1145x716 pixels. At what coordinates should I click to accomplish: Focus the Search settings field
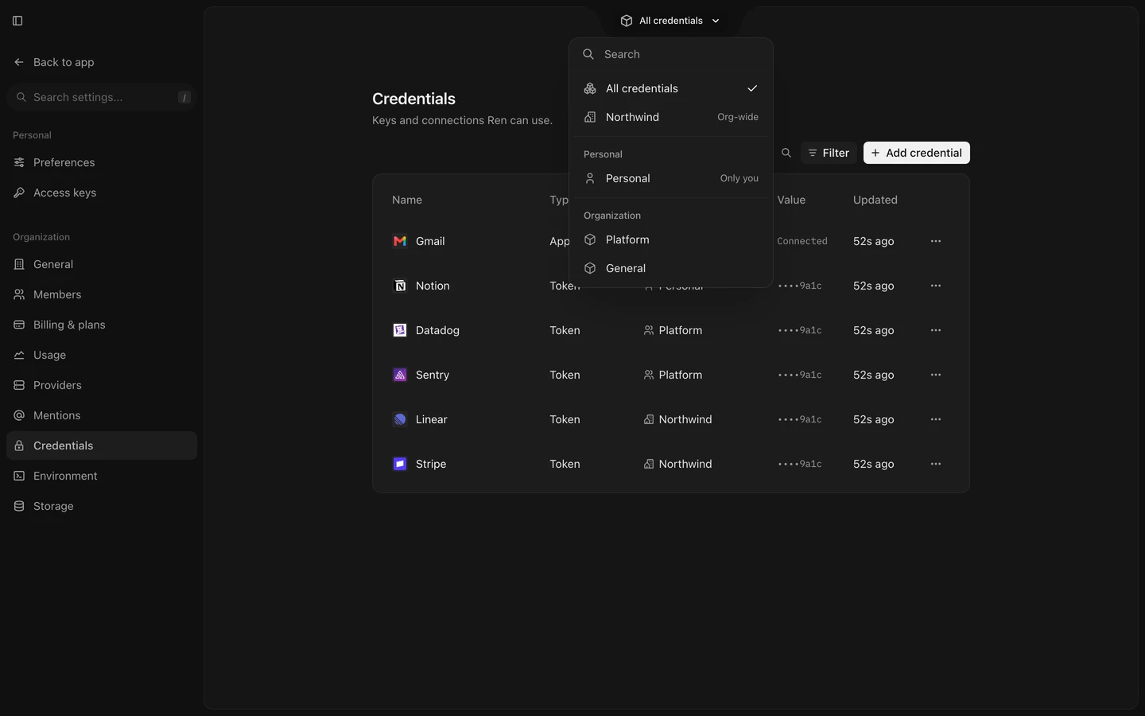click(102, 97)
